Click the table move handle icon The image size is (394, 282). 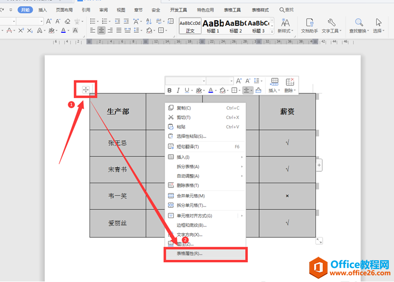click(x=86, y=89)
